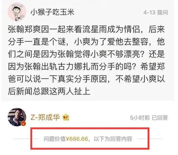The height and width of the screenshot is (155, 178).
Task: Open the asker's cartoon girl avatar
Action: (x=17, y=12)
